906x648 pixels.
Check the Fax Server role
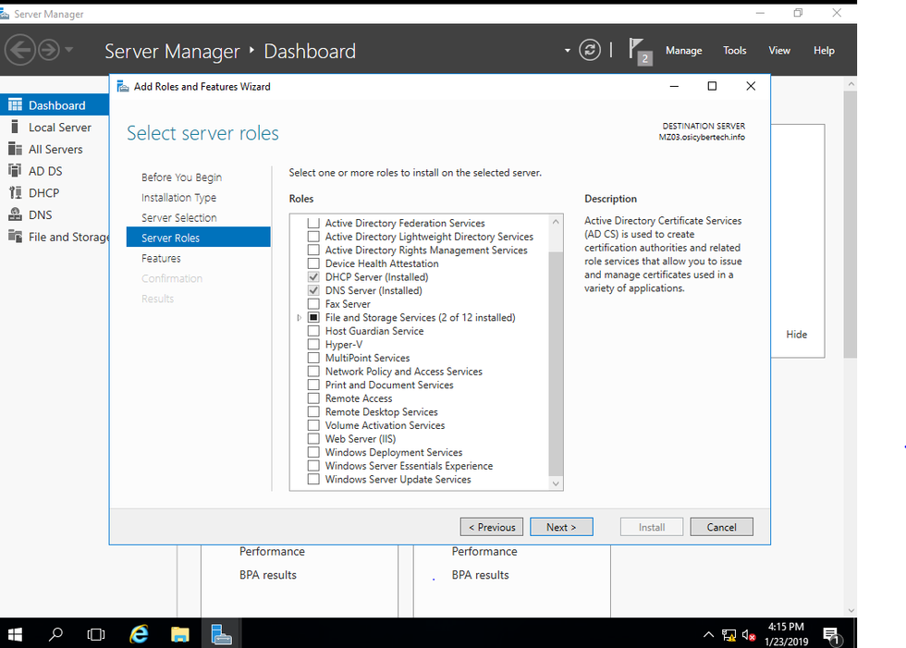click(x=313, y=304)
